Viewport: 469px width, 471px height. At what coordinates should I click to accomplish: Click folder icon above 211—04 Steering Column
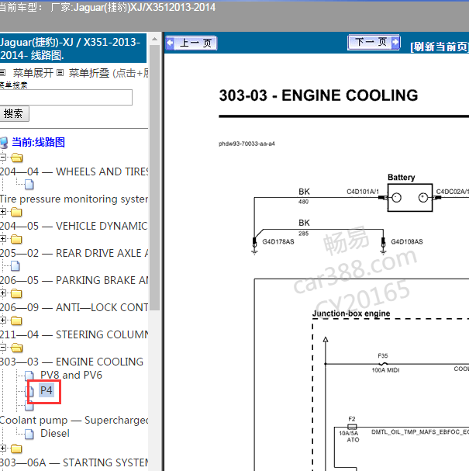click(x=16, y=320)
